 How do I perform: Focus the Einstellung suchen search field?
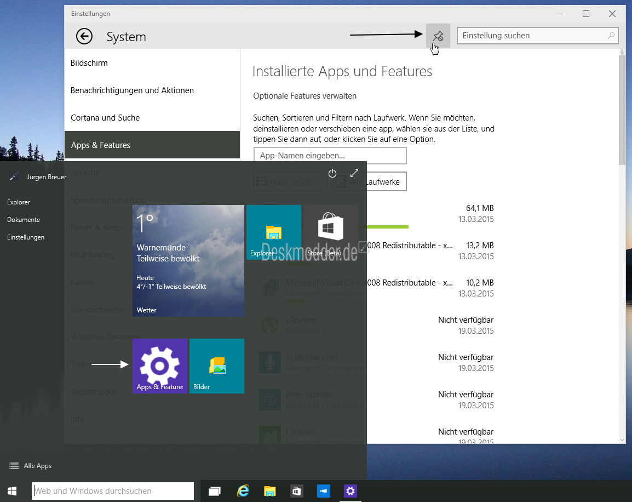click(537, 36)
